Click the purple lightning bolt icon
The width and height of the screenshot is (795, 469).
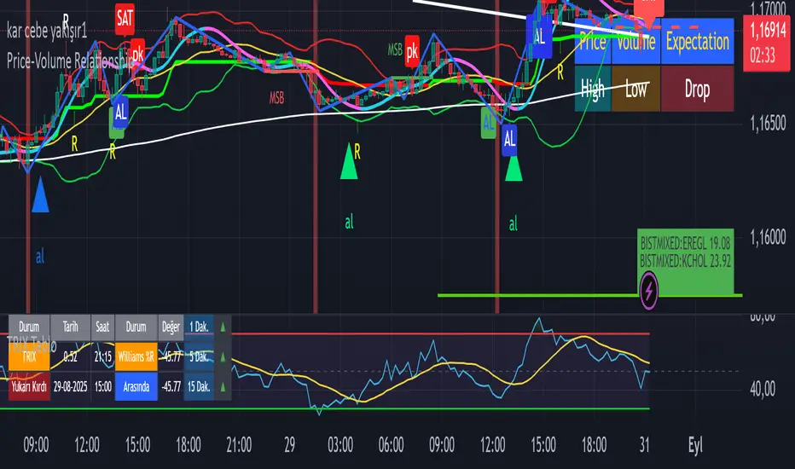point(649,291)
